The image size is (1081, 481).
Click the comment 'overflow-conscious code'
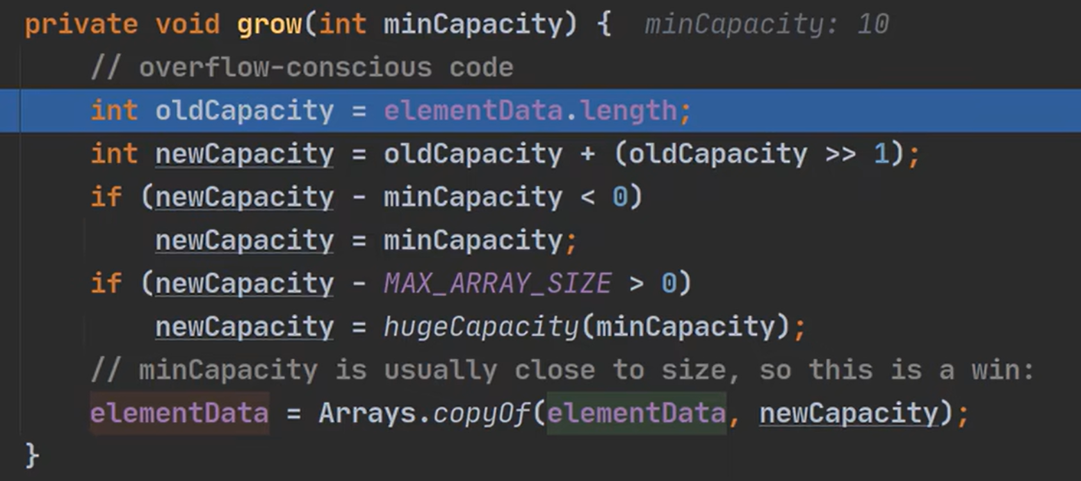tap(302, 68)
